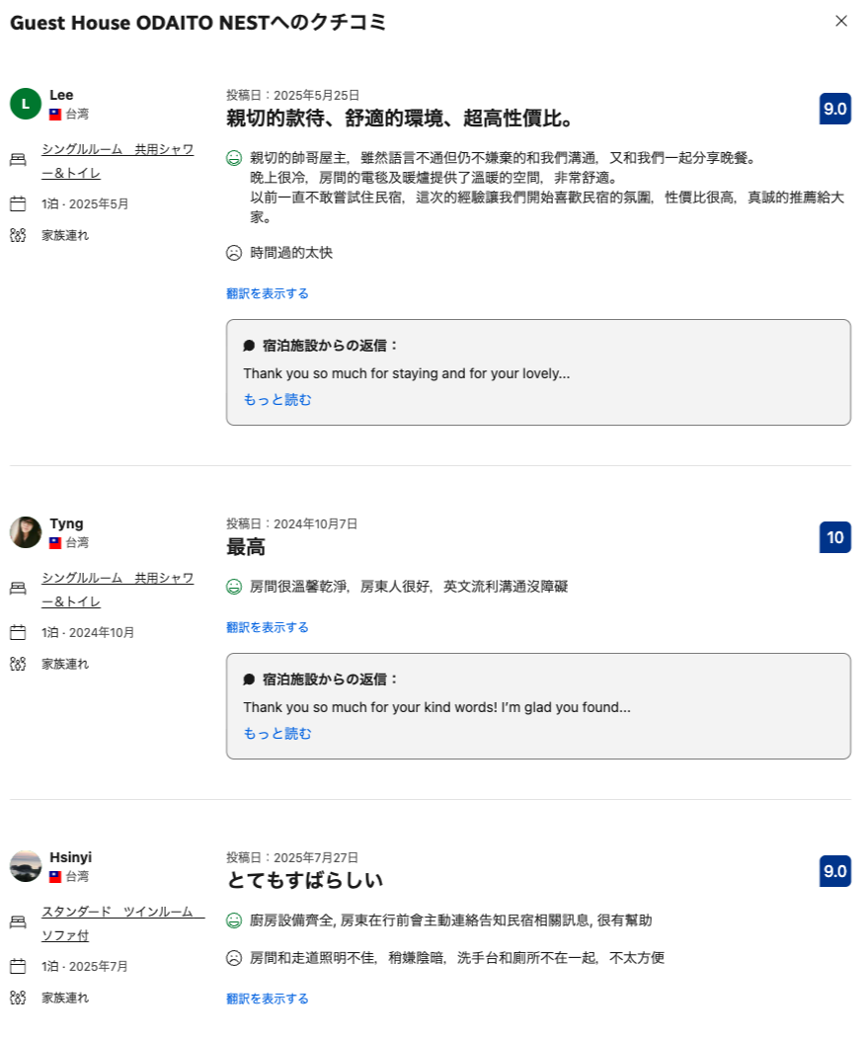868x1040 pixels.
Task: Click the green smiley face in Tyng's review
Action: tap(234, 587)
